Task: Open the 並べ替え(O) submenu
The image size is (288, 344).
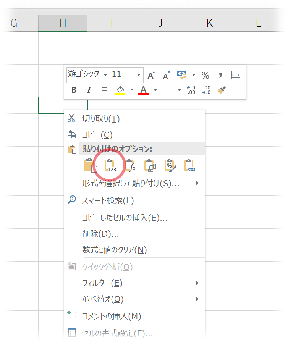Action: (135, 299)
